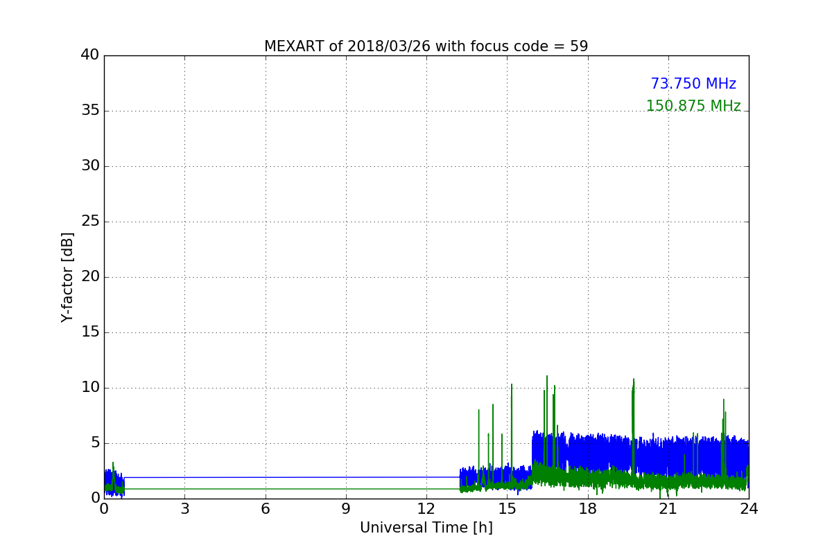Click the plot title 'MEXART of 2018/03/26'
Screen dimensions: 832x554
[426, 46]
